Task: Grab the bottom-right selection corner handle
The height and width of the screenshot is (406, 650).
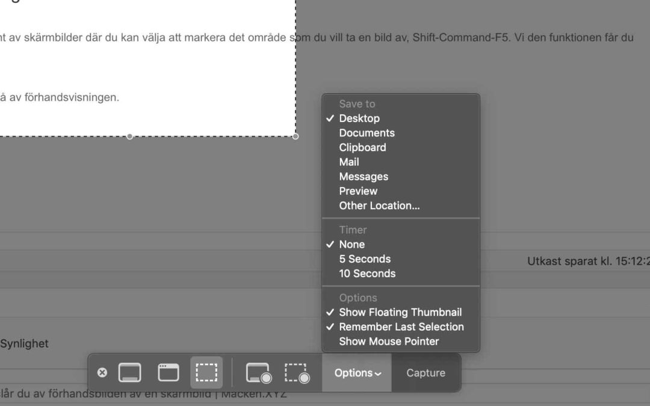Action: coord(296,137)
